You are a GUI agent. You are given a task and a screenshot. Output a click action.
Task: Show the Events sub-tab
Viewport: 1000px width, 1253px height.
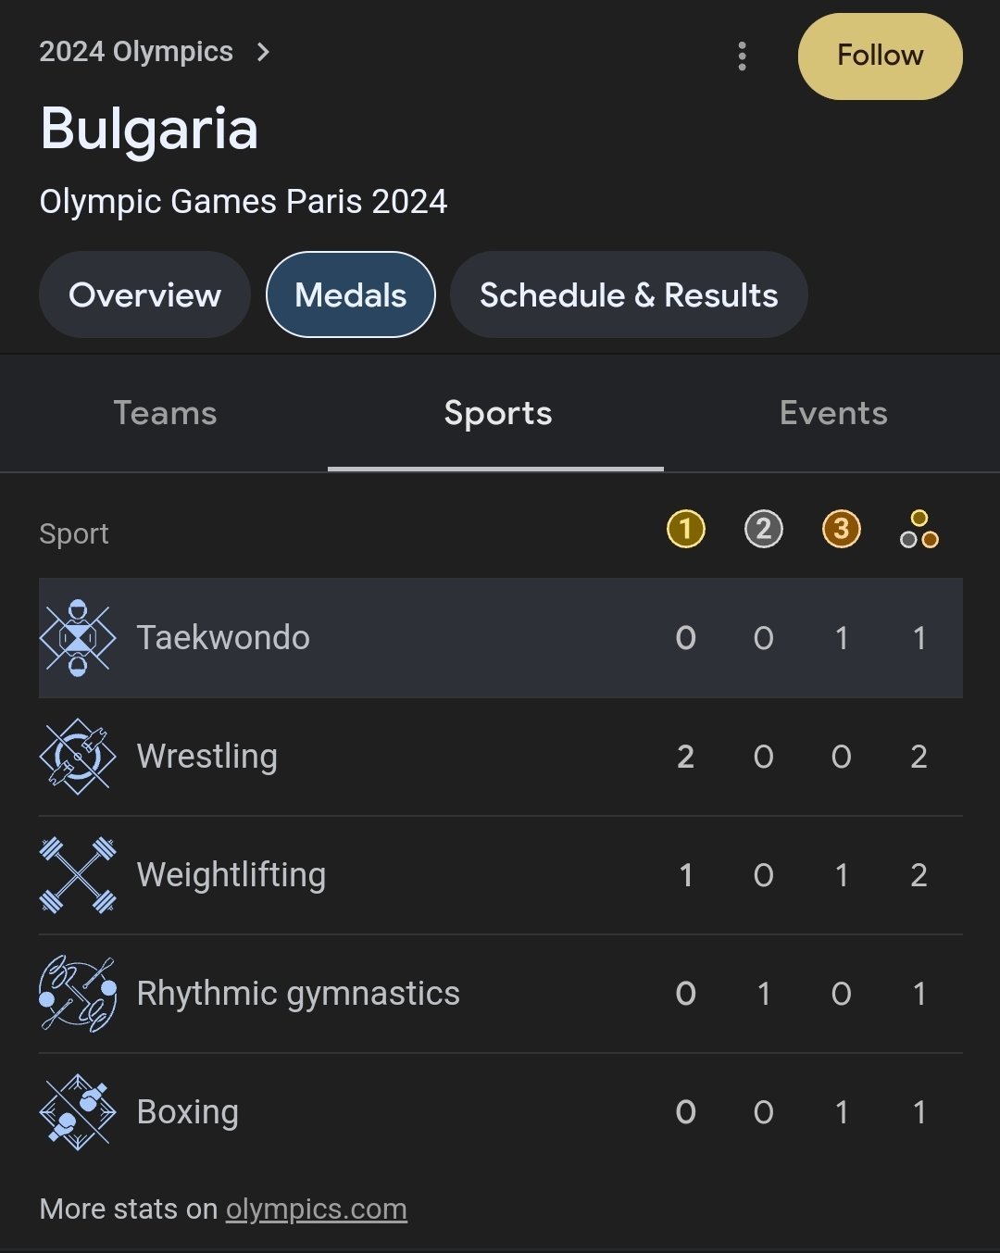[833, 413]
